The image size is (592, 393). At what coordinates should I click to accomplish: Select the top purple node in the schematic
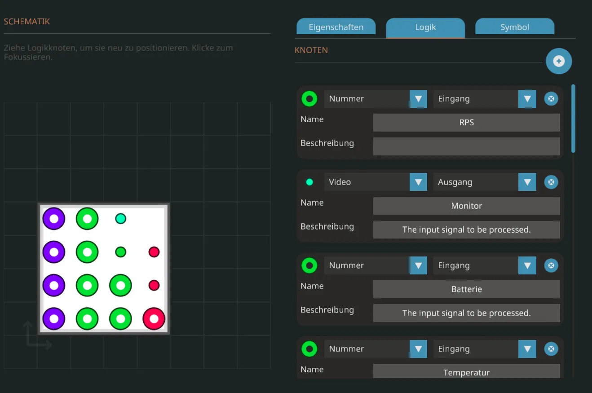54,219
